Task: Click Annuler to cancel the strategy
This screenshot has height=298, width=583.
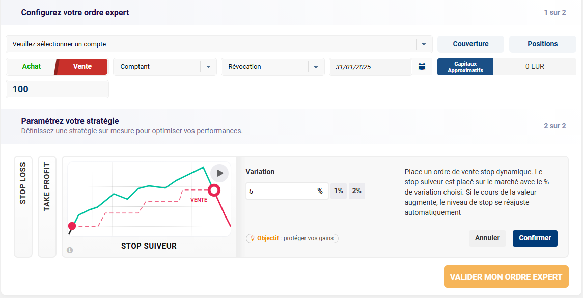Action: (x=487, y=238)
